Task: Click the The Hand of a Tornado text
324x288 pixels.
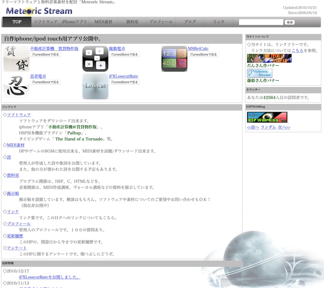Action: tap(79, 139)
